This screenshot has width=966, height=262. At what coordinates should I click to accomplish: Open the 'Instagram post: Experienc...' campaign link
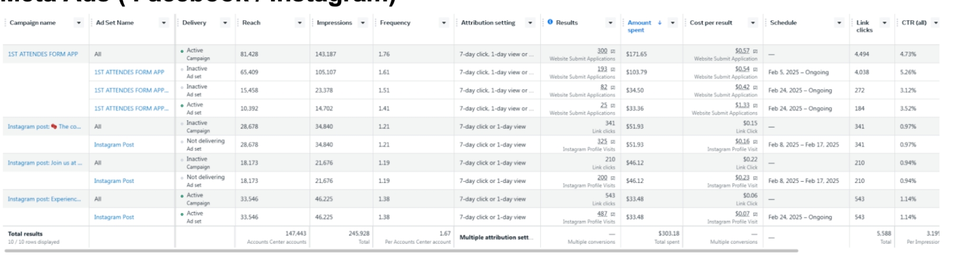(x=44, y=199)
